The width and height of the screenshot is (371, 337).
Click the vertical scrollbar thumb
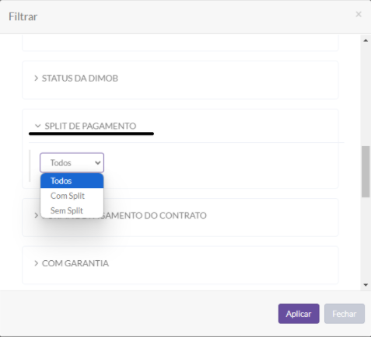(x=366, y=172)
